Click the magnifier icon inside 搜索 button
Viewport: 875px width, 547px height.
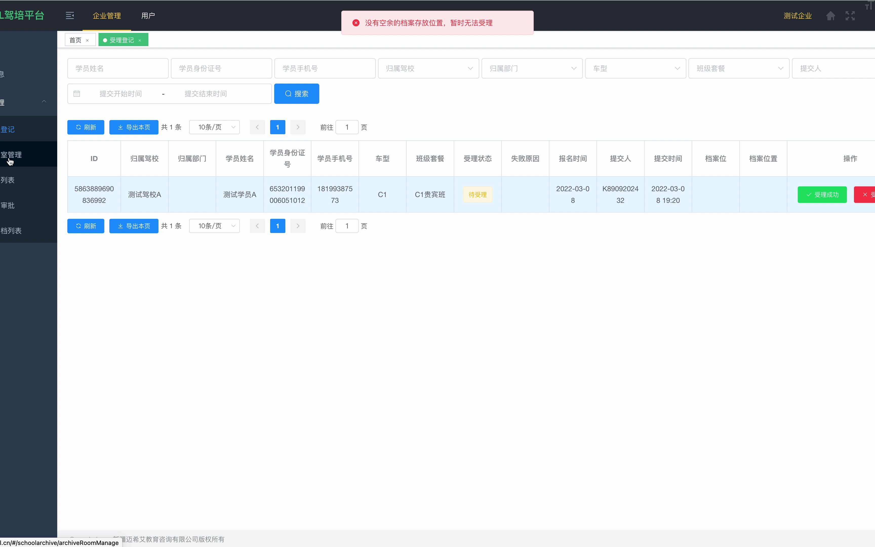click(x=288, y=93)
